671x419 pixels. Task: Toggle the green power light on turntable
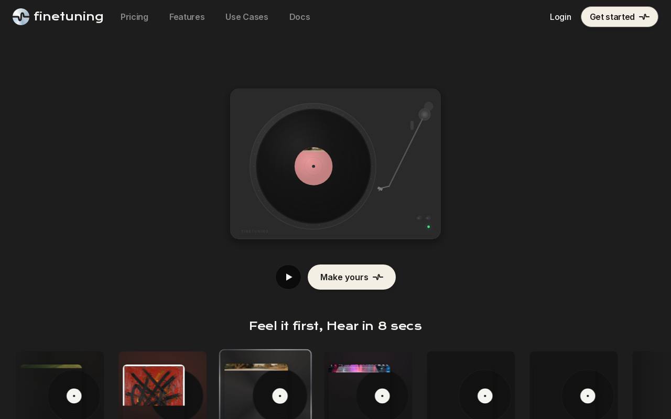pyautogui.click(x=428, y=227)
